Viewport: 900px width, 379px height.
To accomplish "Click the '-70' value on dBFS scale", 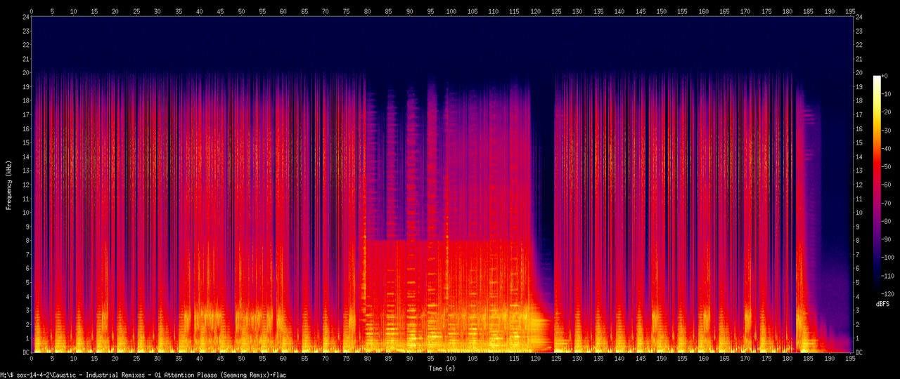I will [887, 203].
